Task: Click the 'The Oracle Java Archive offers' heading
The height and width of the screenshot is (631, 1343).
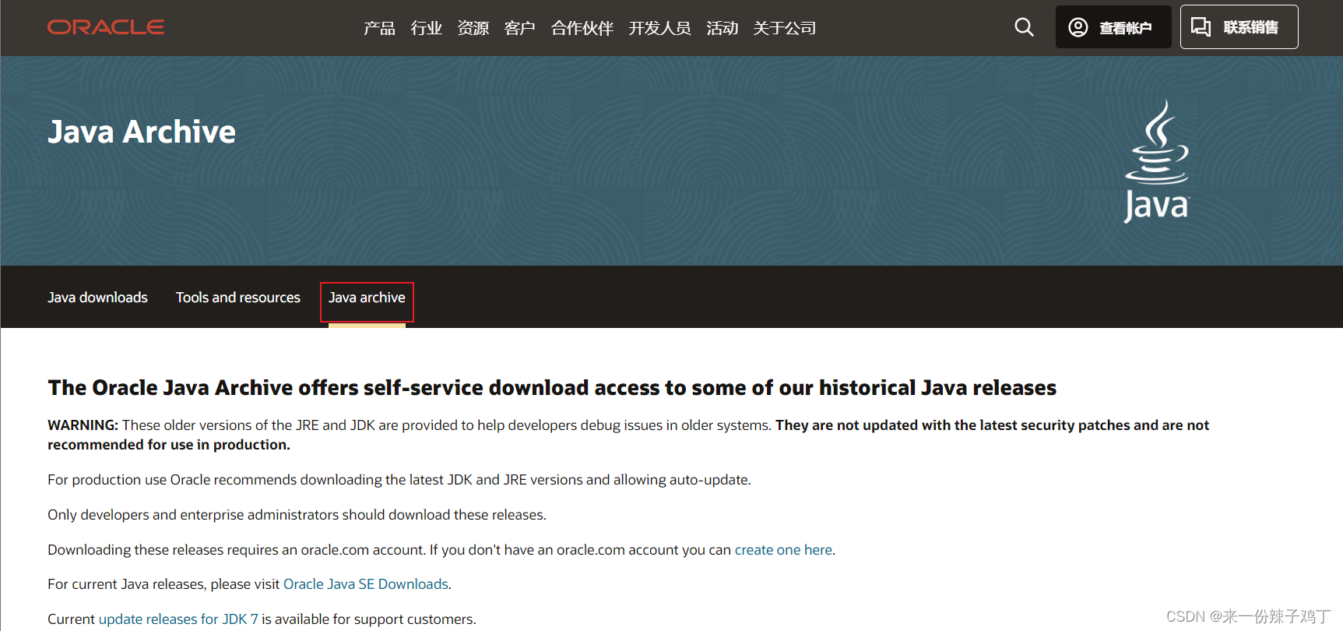Action: [552, 388]
